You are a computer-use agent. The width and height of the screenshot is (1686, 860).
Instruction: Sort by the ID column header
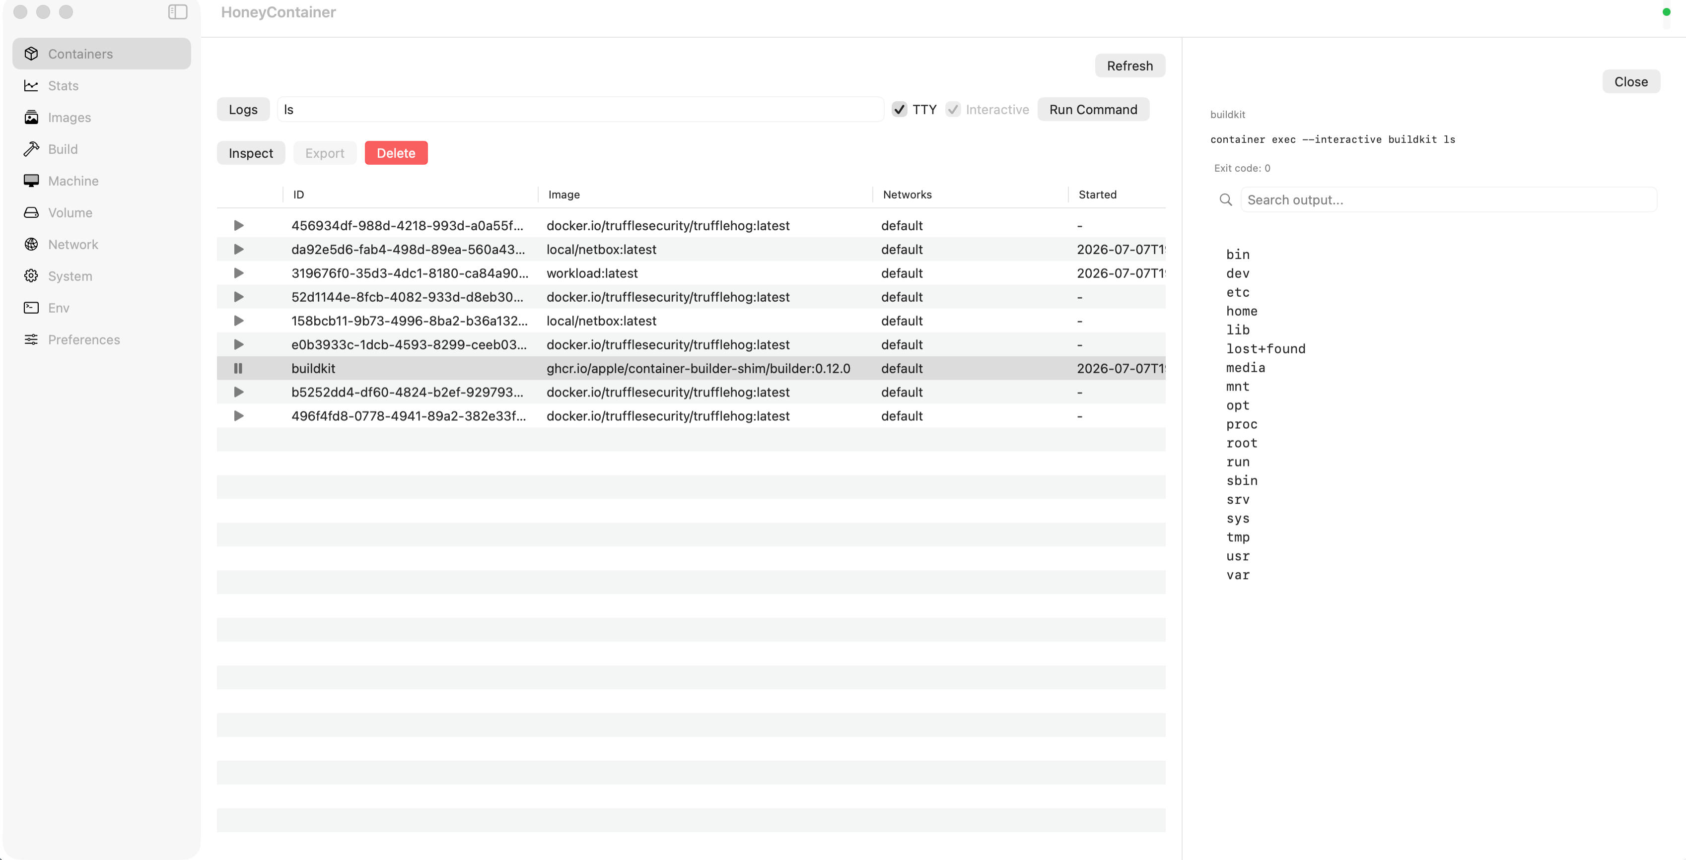[x=298, y=194]
